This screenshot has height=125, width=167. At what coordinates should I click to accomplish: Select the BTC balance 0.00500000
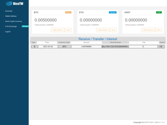(45, 20)
